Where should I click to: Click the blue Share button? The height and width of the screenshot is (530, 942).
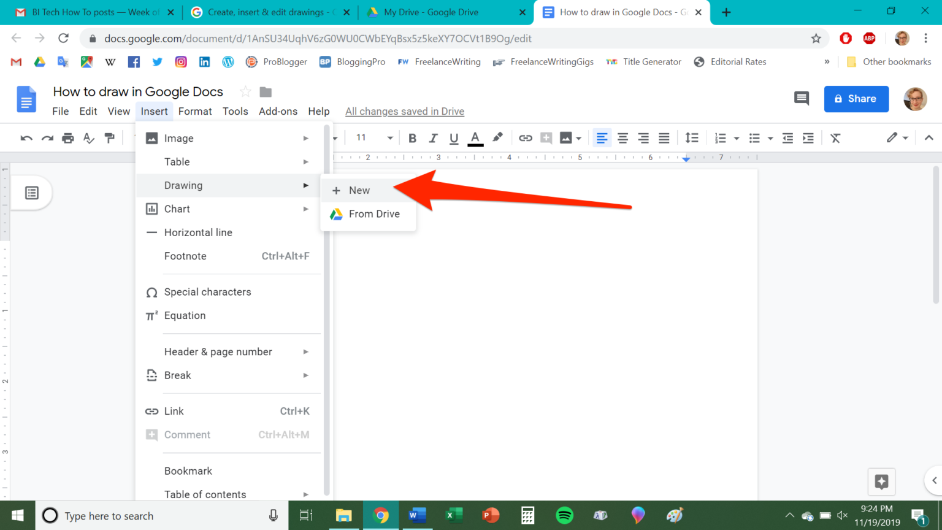(x=856, y=99)
